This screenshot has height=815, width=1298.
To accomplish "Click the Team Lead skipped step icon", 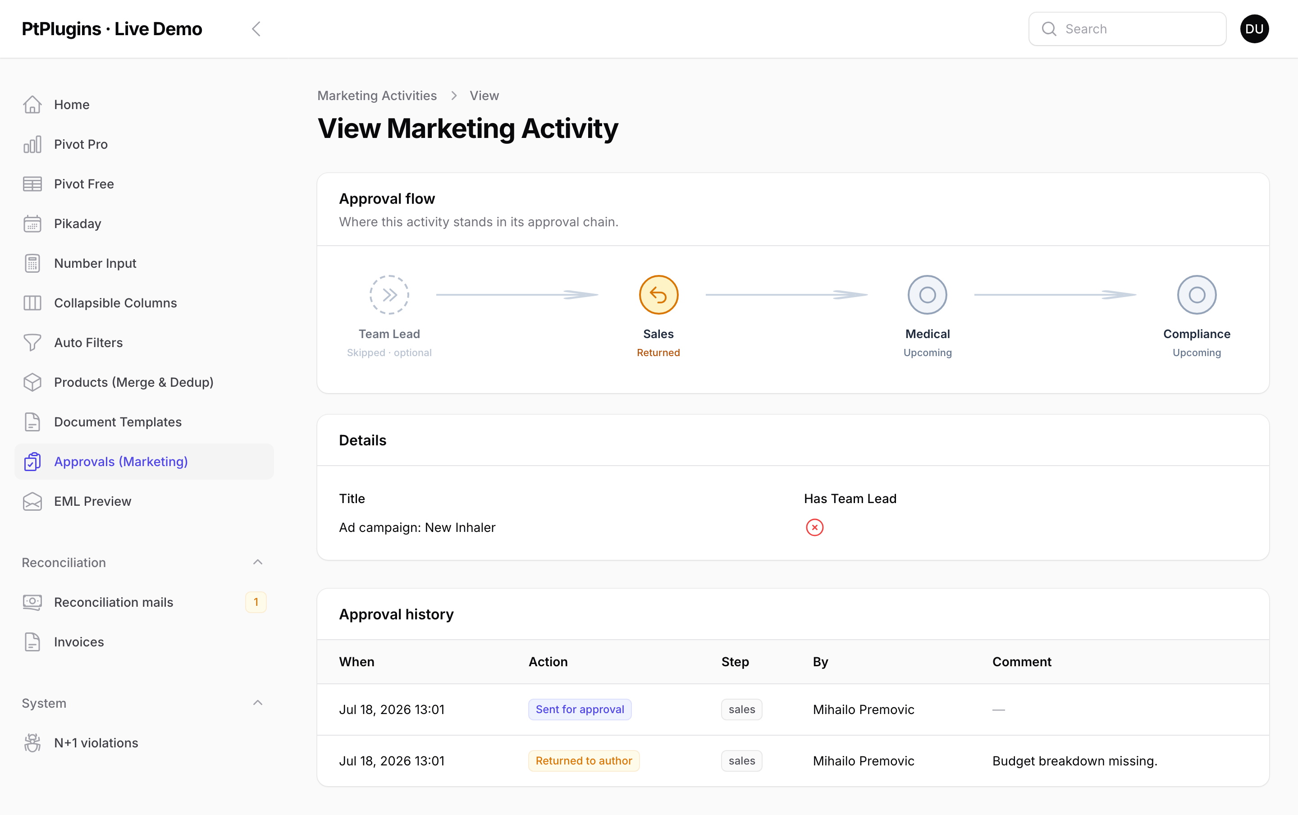I will tap(389, 295).
